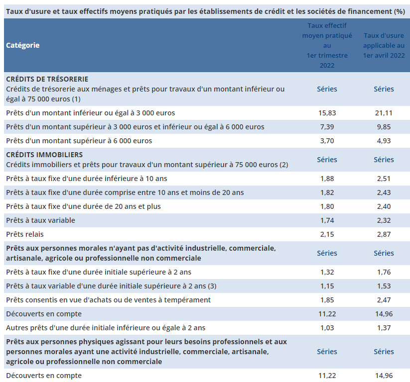Select 11,22 in the last table row

click(327, 376)
